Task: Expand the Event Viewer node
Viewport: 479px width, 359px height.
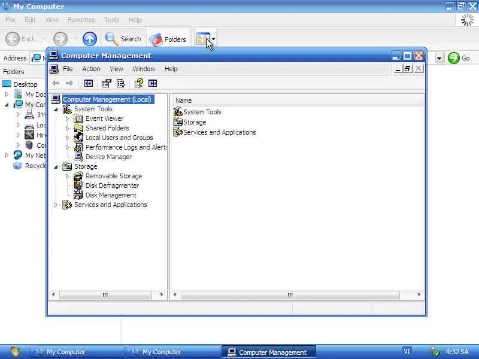Action: pos(68,118)
